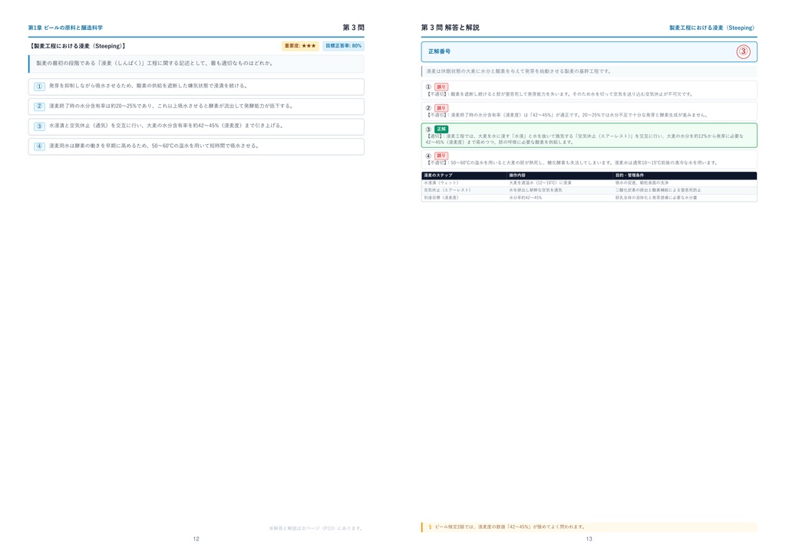786x555 pixels.
Task: Click the green 正解 badge on explanation ③
Action: coord(441,129)
